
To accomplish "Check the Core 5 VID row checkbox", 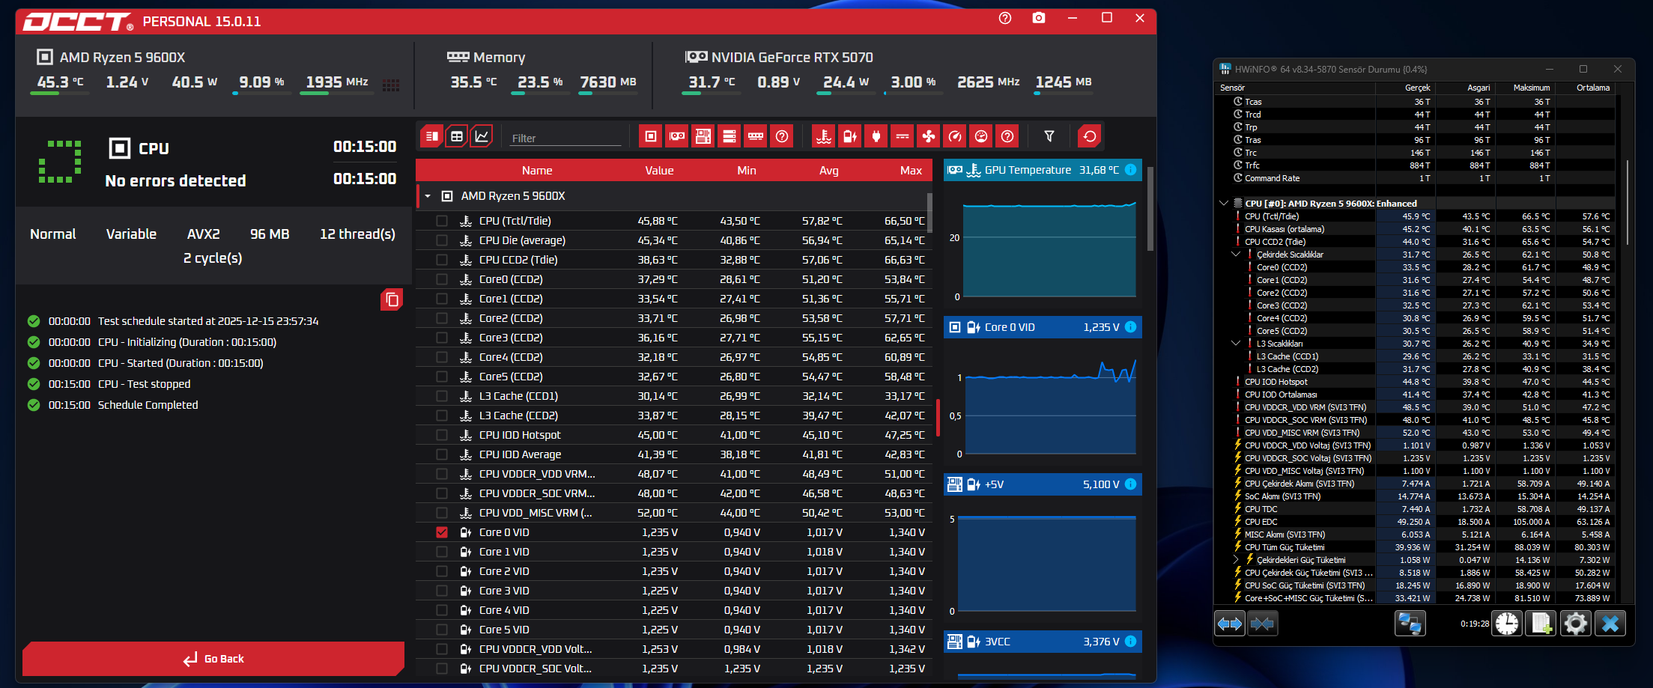I will click(x=442, y=630).
